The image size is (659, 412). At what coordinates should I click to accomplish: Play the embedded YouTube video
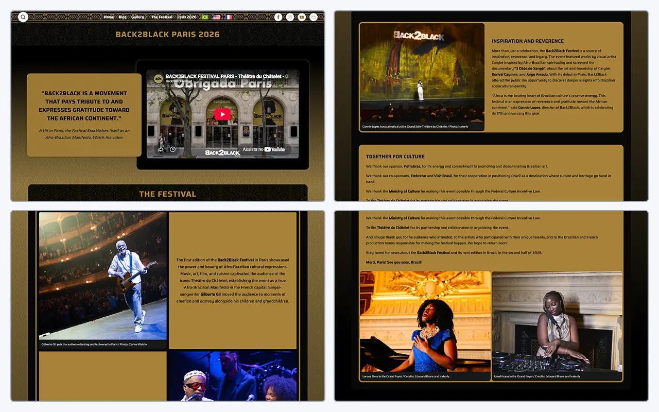(x=222, y=114)
